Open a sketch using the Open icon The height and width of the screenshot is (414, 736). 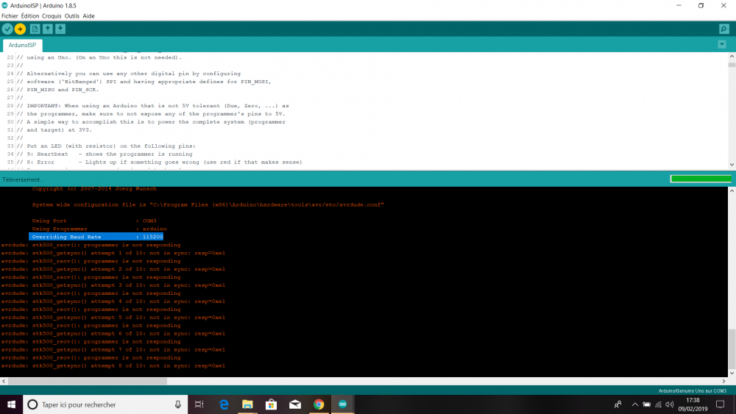tap(47, 29)
